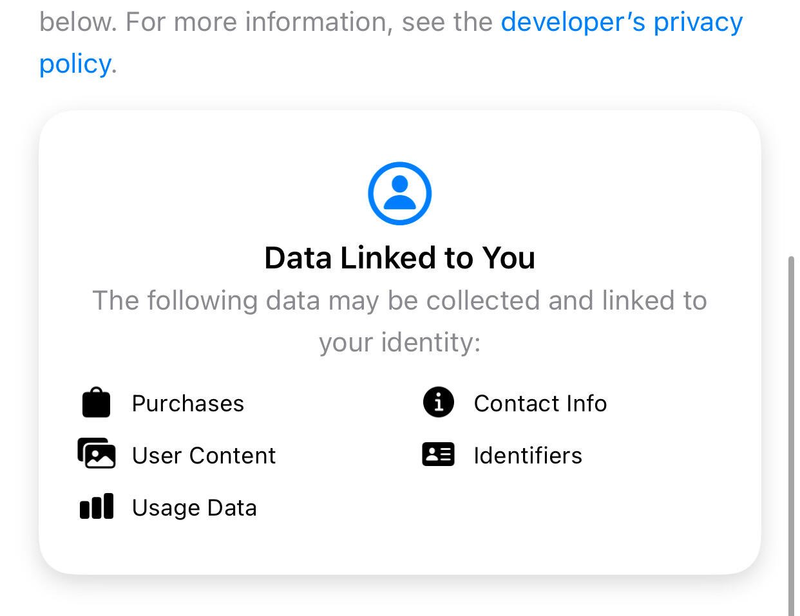Screen dimensions: 800x616
Task: Click the "For more information, see the" text
Action: [309, 22]
